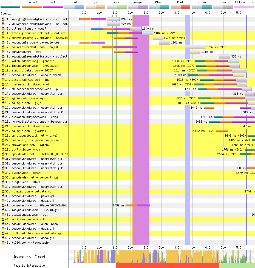Click the 1246 ms timing label

126,19
